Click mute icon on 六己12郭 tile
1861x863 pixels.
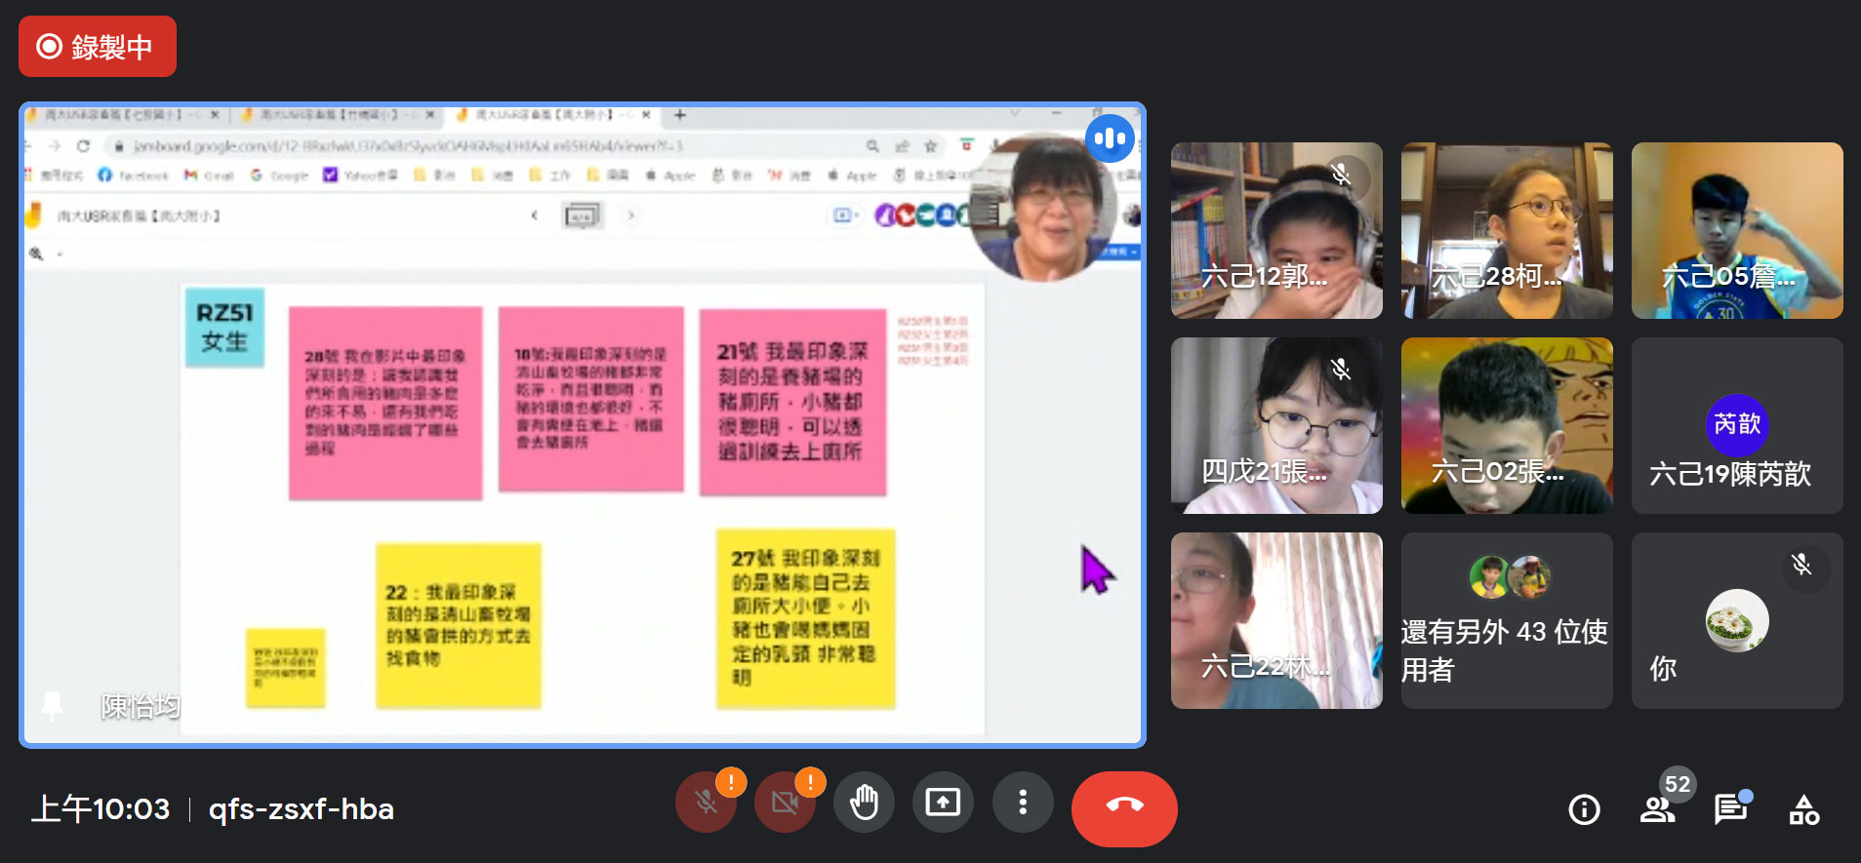tap(1341, 175)
